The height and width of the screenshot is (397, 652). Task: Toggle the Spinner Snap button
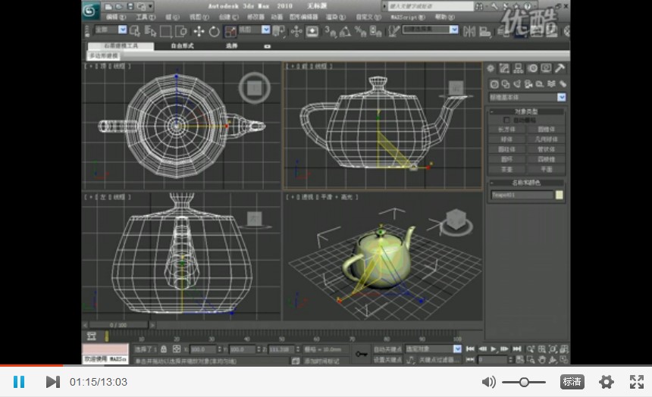[375, 31]
